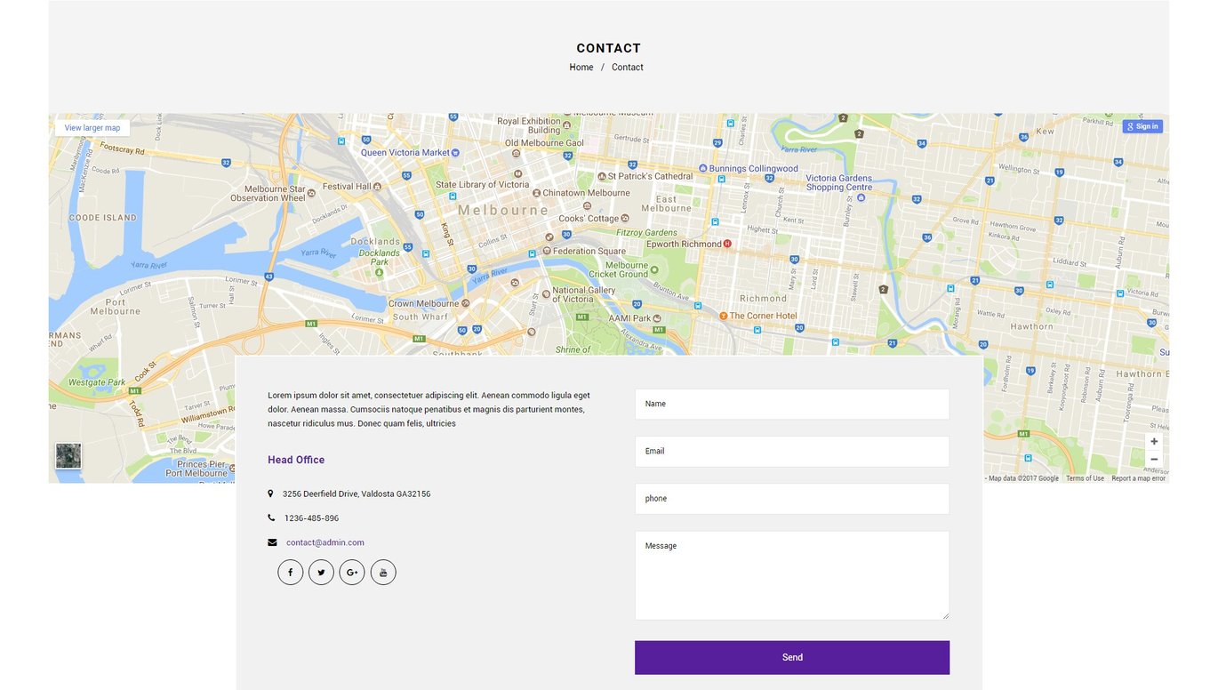Click the 'Head Office' heading
1218x690 pixels.
pos(296,460)
